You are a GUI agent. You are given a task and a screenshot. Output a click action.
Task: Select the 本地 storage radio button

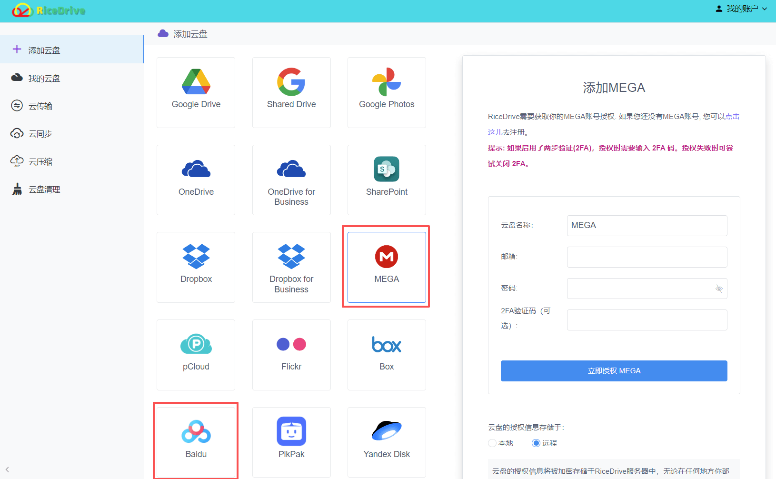pyautogui.click(x=492, y=443)
